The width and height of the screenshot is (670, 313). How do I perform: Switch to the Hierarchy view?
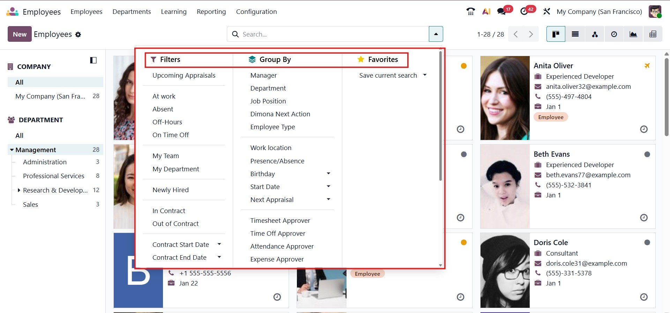click(x=595, y=34)
